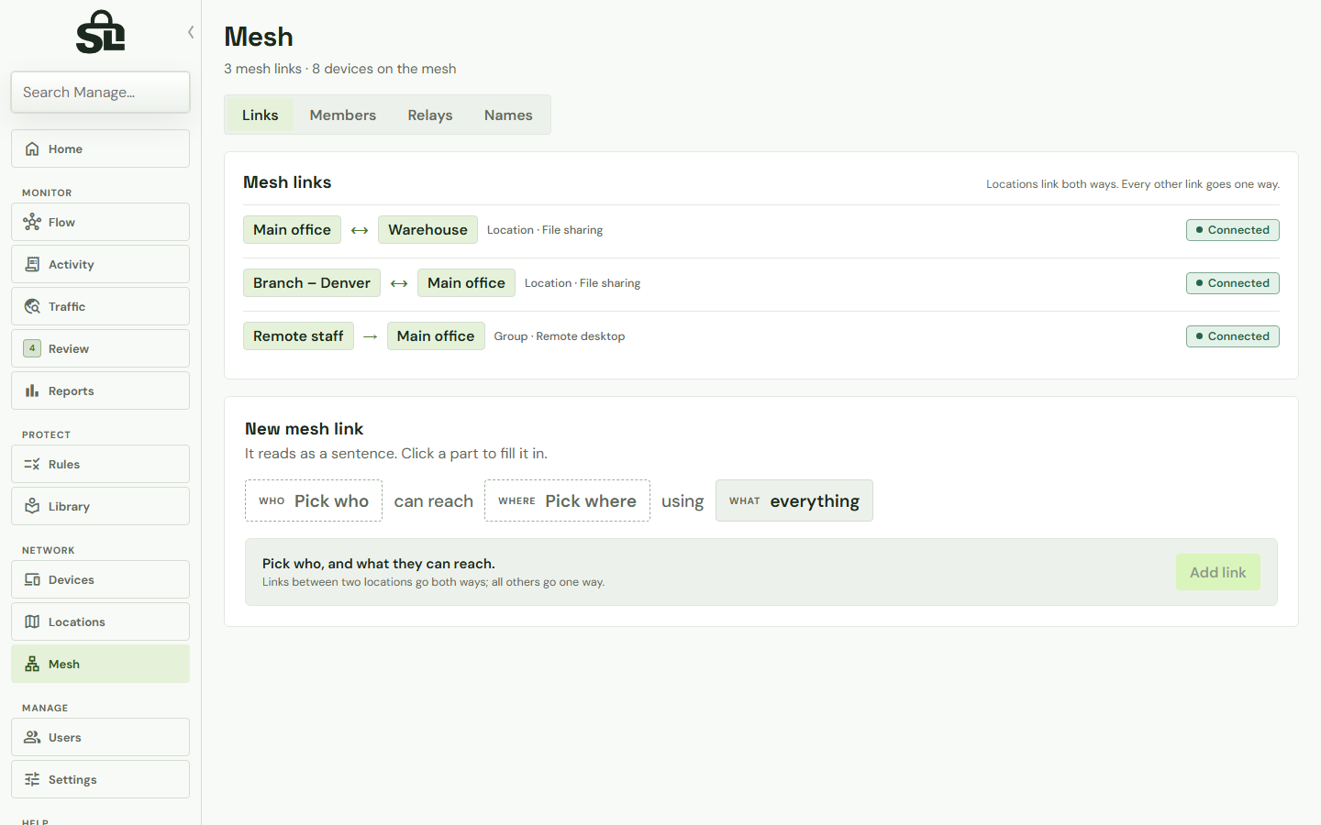Click the Mesh links heading

(x=287, y=182)
